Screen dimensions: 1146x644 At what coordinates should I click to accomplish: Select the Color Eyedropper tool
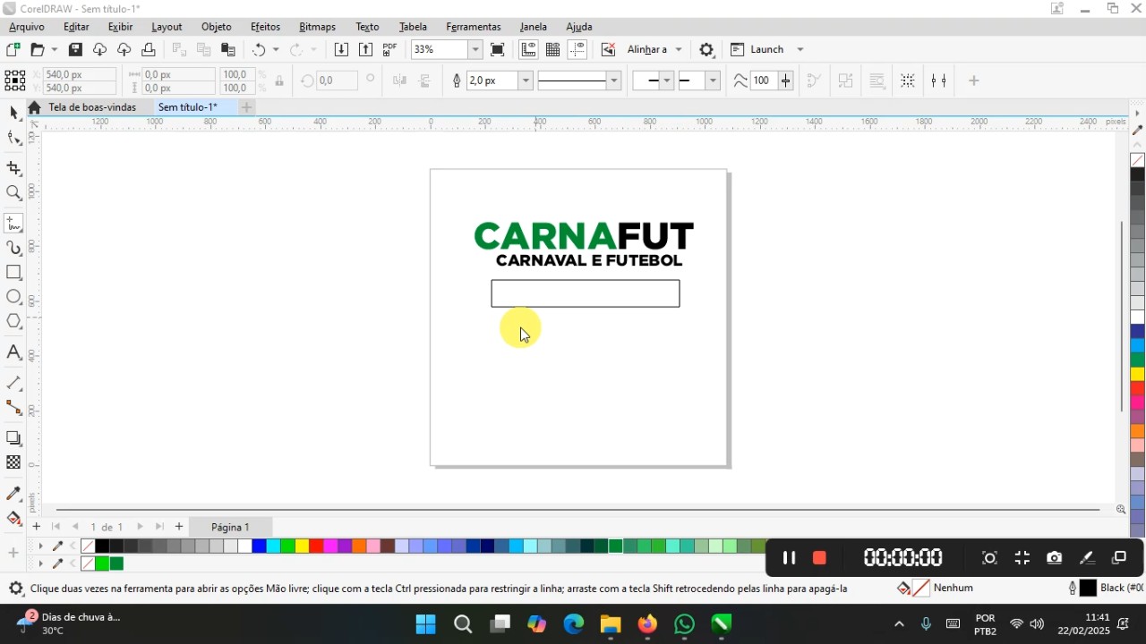[13, 494]
